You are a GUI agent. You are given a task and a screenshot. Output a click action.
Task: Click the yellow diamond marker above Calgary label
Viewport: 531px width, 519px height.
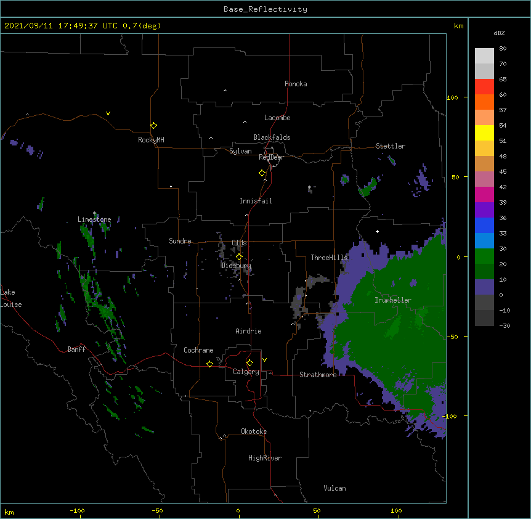pyautogui.click(x=249, y=363)
